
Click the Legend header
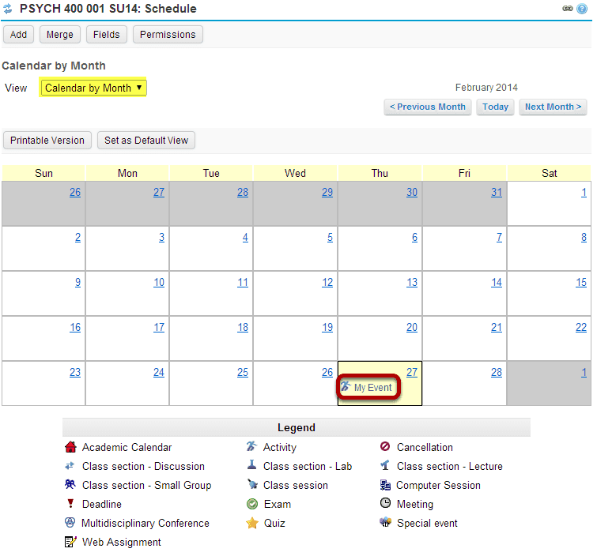(297, 427)
